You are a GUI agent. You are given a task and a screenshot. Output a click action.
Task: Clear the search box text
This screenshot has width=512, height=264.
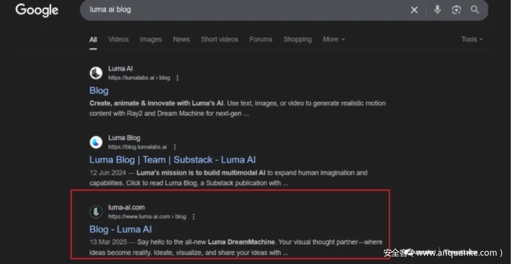point(414,10)
